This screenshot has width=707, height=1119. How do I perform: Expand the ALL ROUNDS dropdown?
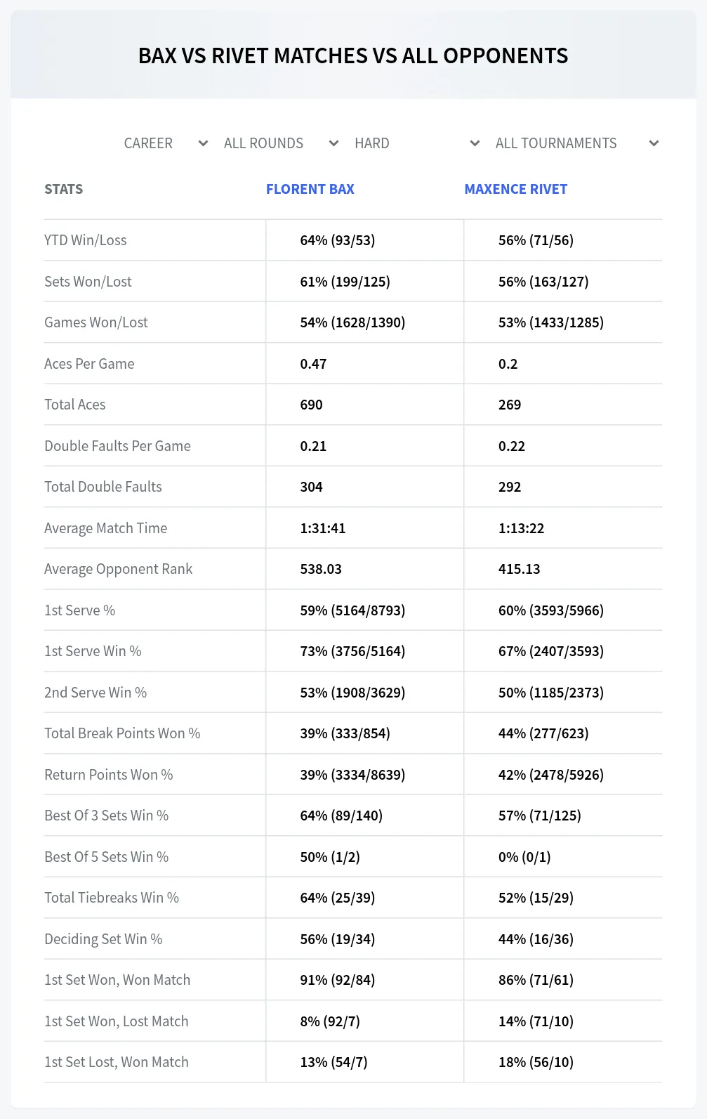pyautogui.click(x=281, y=143)
